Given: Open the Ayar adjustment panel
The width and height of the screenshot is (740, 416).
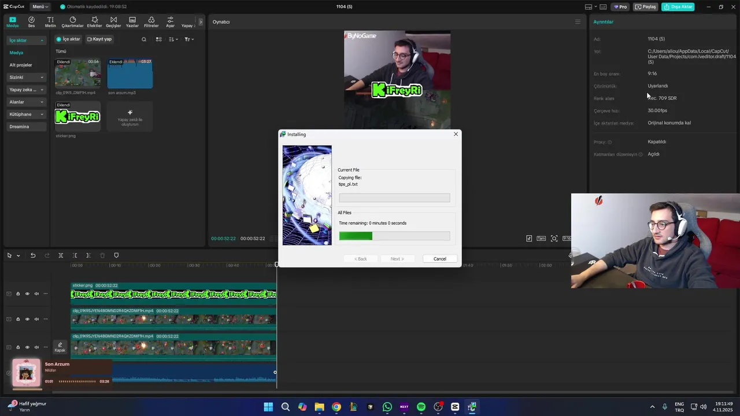Looking at the screenshot, I should [170, 22].
